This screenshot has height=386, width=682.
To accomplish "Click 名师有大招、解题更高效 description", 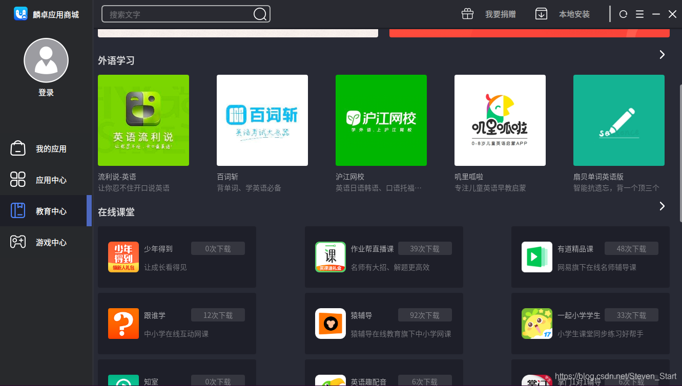I will point(390,267).
